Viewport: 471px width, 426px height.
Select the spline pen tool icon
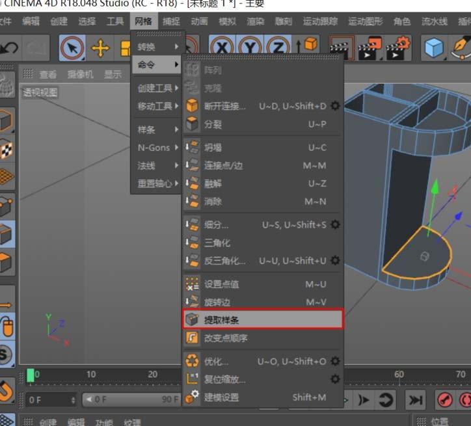tap(461, 47)
